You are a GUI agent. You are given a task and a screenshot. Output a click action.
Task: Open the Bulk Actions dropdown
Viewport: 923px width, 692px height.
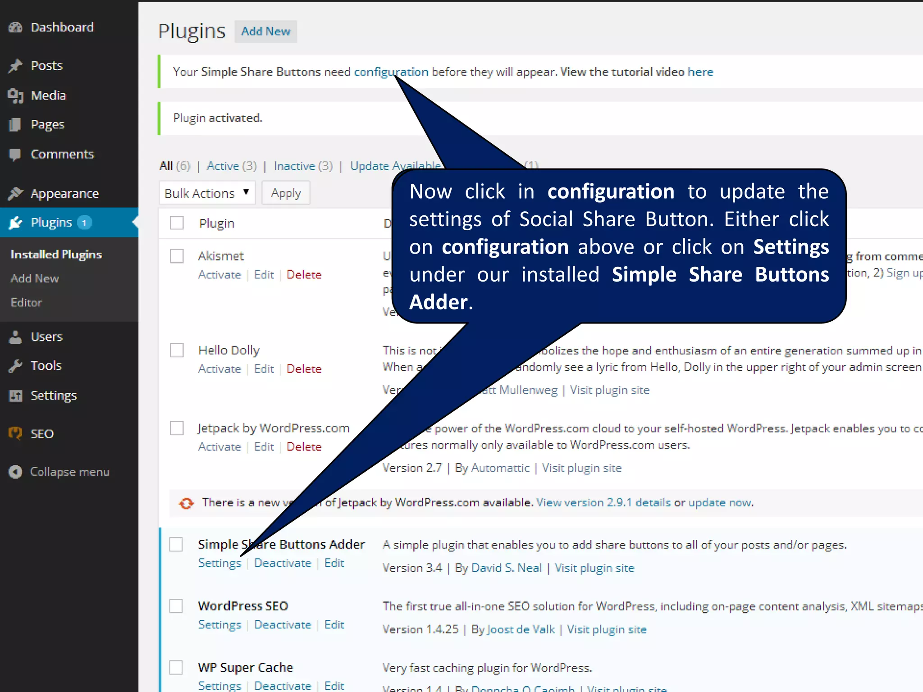[207, 193]
